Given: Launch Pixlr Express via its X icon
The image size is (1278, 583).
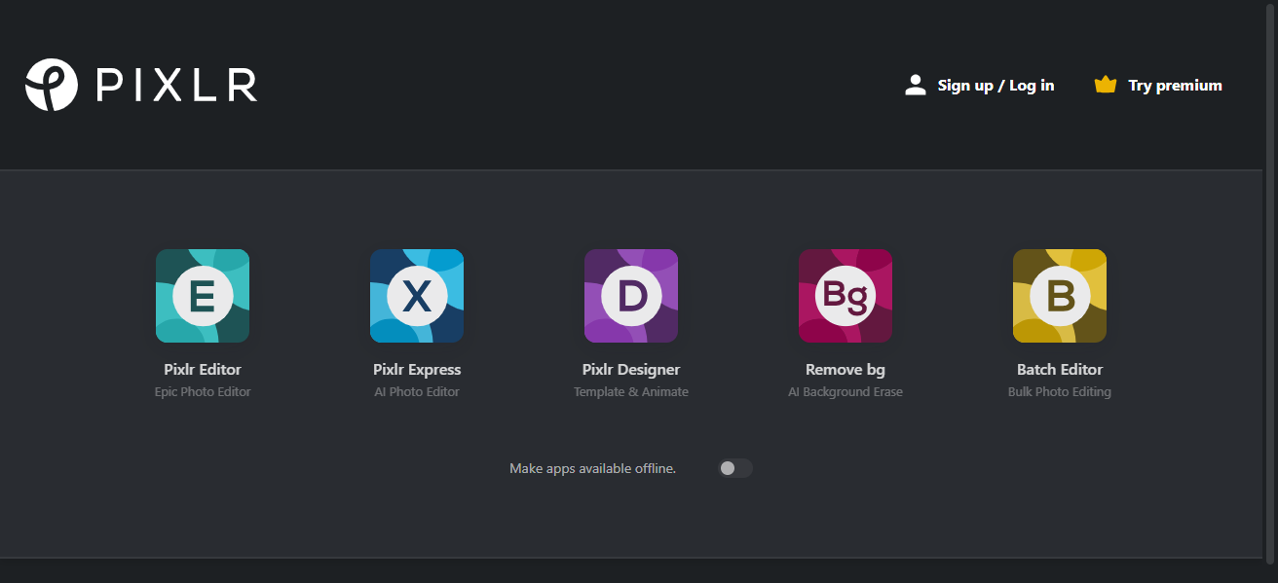Looking at the screenshot, I should (x=417, y=296).
